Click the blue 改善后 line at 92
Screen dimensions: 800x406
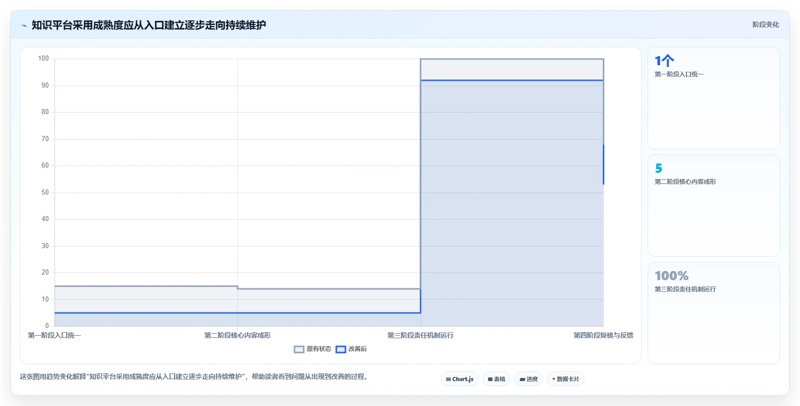(512, 80)
